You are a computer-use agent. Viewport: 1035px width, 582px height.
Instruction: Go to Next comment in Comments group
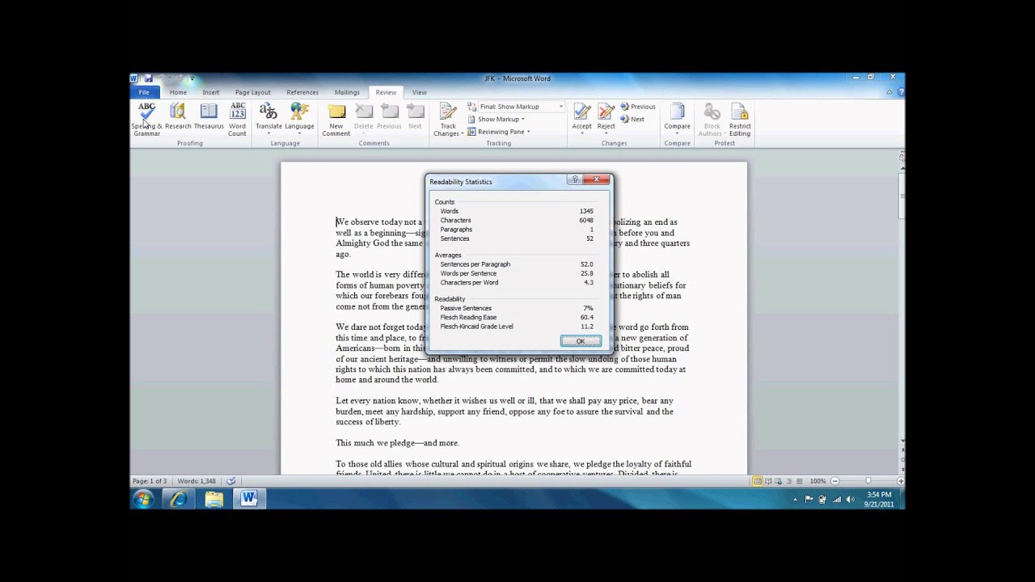[x=415, y=116]
